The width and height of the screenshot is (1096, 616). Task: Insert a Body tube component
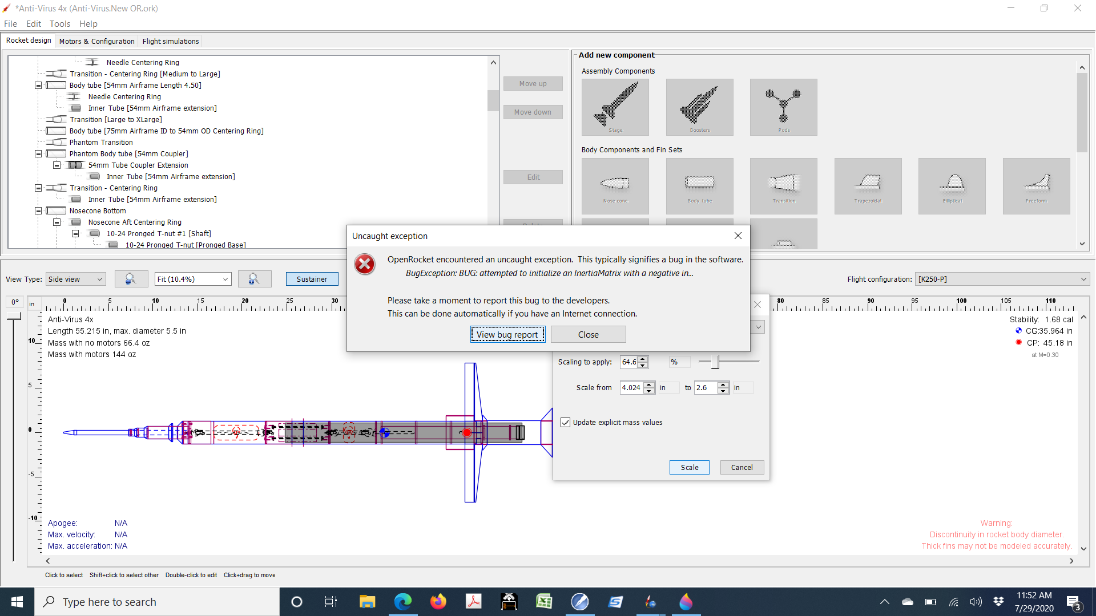pos(699,185)
